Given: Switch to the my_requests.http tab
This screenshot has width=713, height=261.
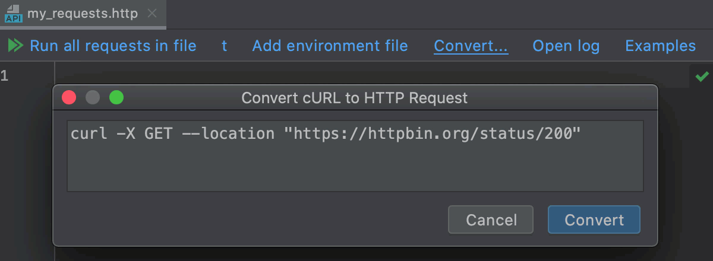Looking at the screenshot, I should pyautogui.click(x=83, y=14).
